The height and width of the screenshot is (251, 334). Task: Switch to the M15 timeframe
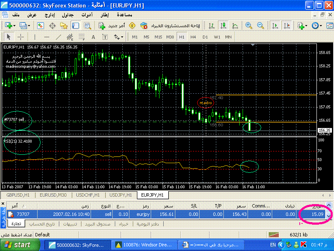click(158, 37)
